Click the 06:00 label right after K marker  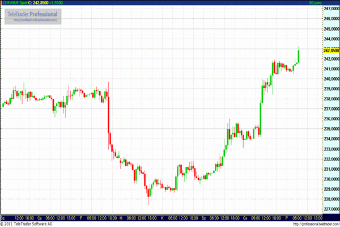(173, 218)
